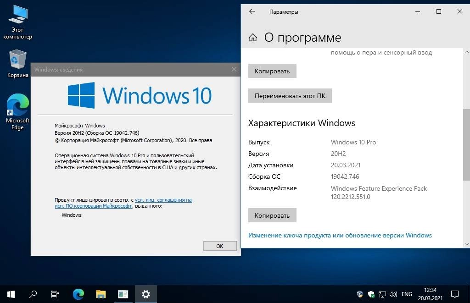Open Windows Security tray icon
470x303 pixels.
[x=371, y=294]
